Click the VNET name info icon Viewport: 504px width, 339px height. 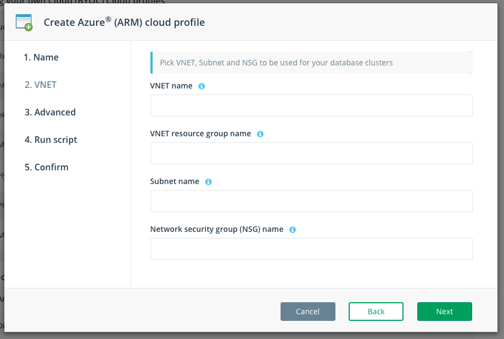tap(201, 86)
